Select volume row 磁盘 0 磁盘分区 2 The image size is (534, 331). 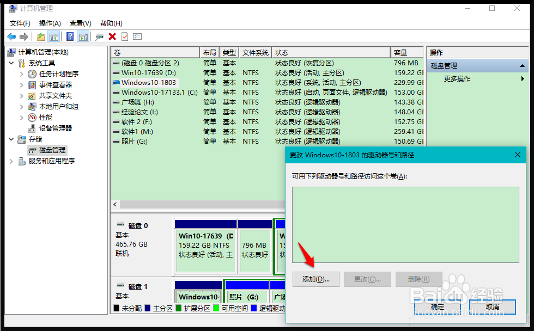coord(268,63)
